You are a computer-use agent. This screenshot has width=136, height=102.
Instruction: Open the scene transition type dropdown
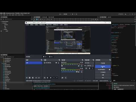coord(89,63)
